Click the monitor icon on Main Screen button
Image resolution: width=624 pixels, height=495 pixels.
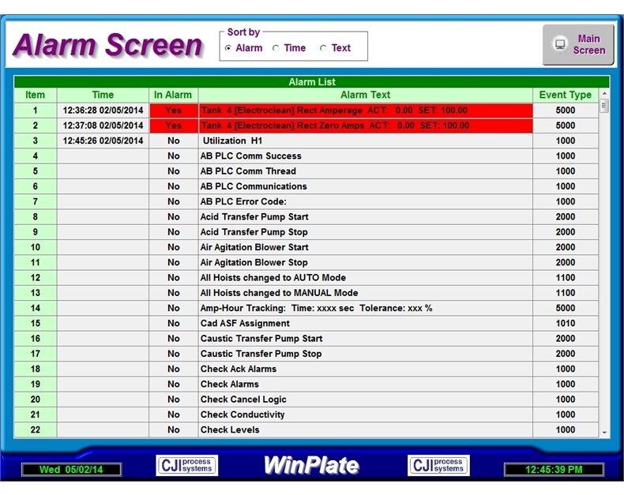click(560, 44)
